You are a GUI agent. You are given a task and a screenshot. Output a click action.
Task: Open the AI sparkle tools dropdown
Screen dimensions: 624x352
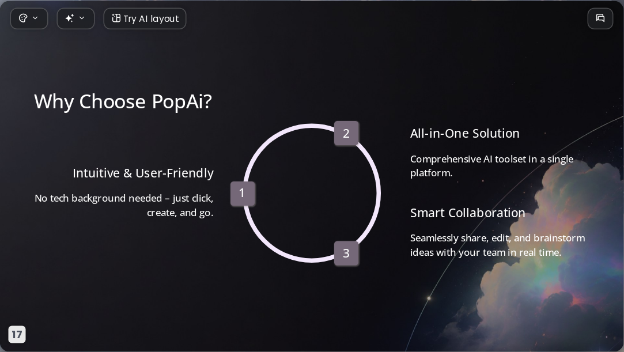[x=75, y=18]
